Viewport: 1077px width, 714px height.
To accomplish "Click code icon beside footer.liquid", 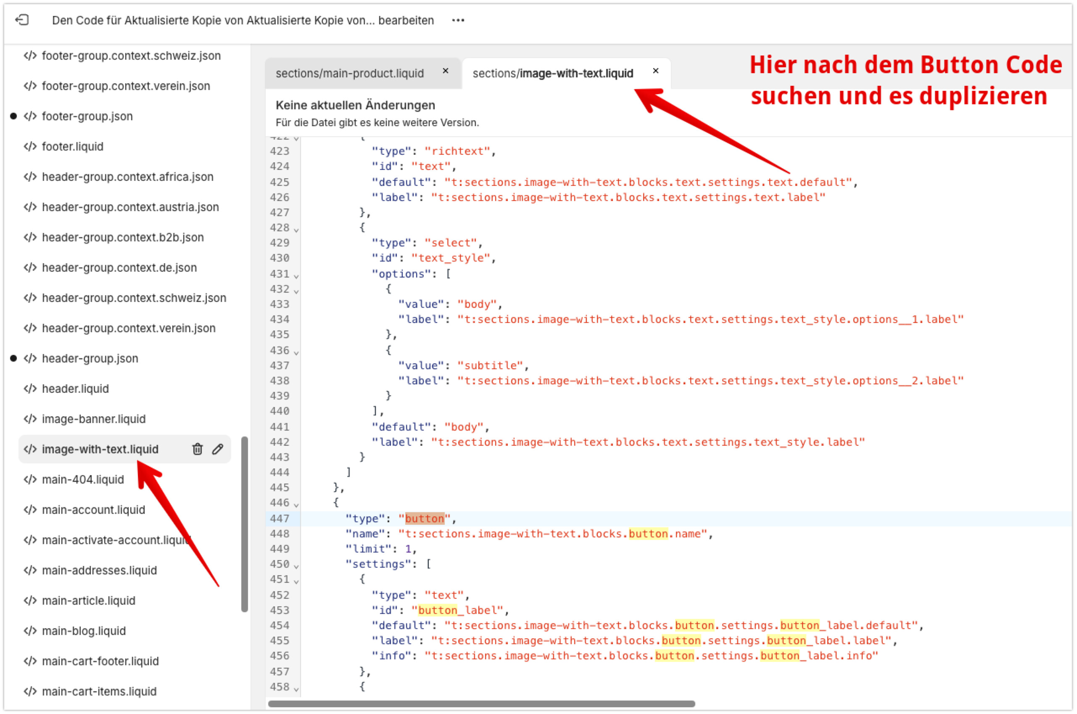I will (x=30, y=146).
